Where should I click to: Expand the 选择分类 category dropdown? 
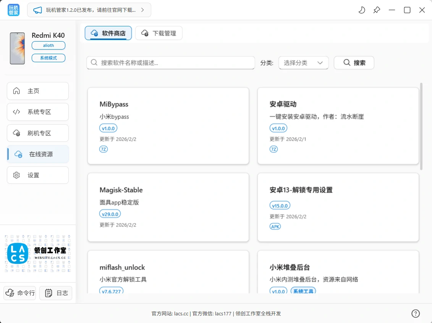tap(304, 63)
